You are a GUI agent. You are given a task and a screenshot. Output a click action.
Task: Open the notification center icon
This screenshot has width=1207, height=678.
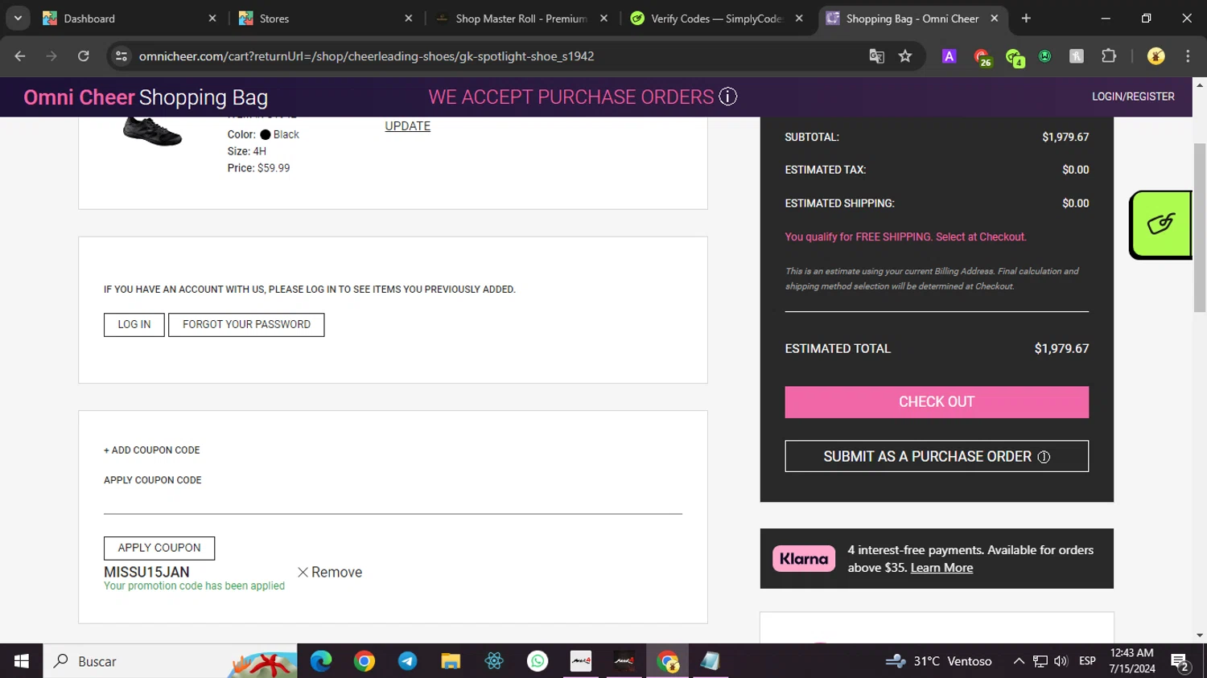(x=1180, y=662)
